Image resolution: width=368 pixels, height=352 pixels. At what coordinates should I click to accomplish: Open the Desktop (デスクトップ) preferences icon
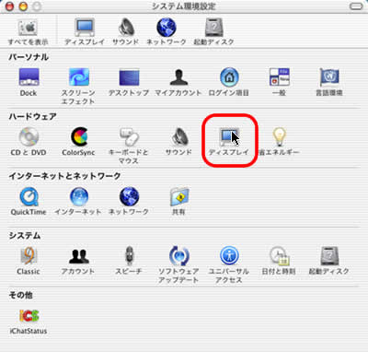click(x=129, y=77)
